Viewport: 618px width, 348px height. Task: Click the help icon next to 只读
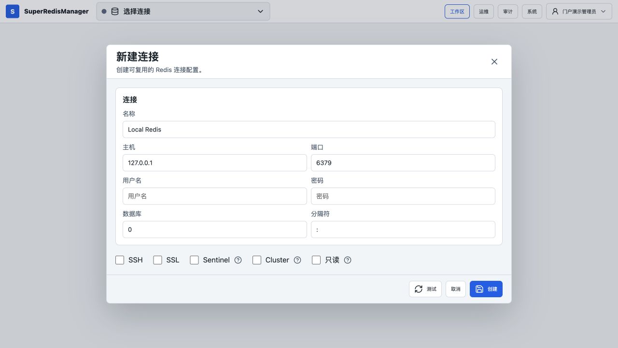click(348, 260)
